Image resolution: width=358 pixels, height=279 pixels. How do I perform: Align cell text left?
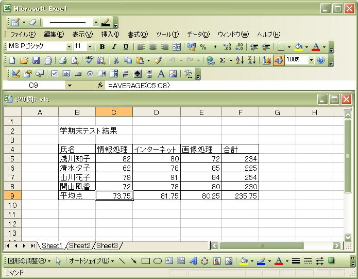tap(141, 47)
